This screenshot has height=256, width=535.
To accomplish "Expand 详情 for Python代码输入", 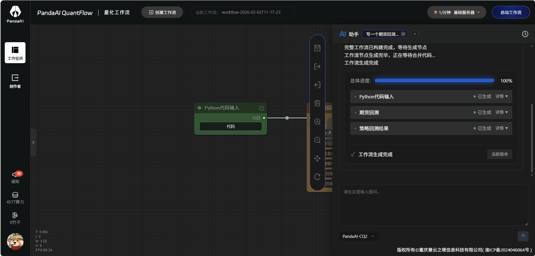I will (501, 96).
